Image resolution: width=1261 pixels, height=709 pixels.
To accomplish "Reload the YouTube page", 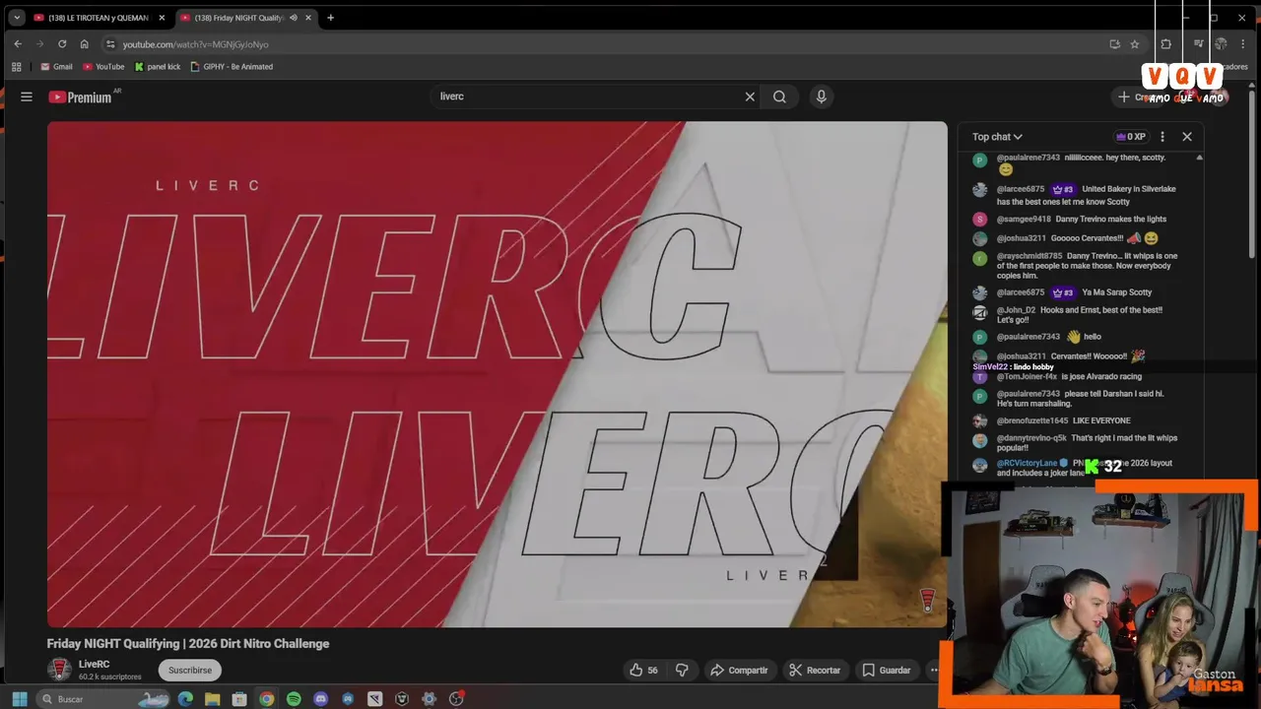I will click(62, 44).
